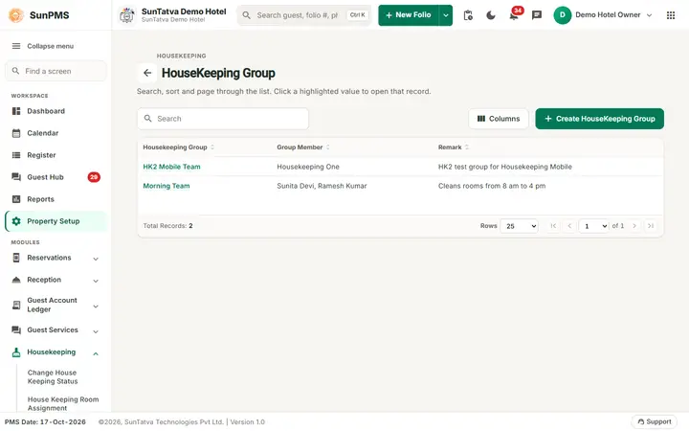The image size is (689, 431).
Task: Sort by Remark column arrows
Action: point(467,147)
